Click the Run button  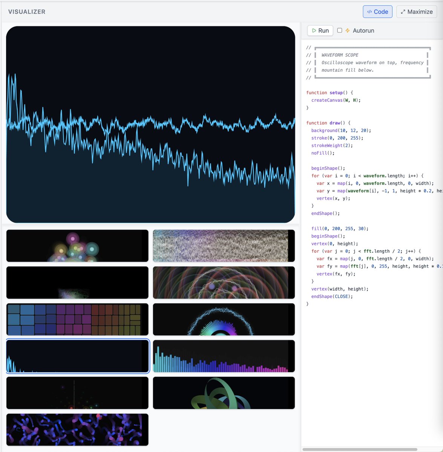click(x=320, y=31)
